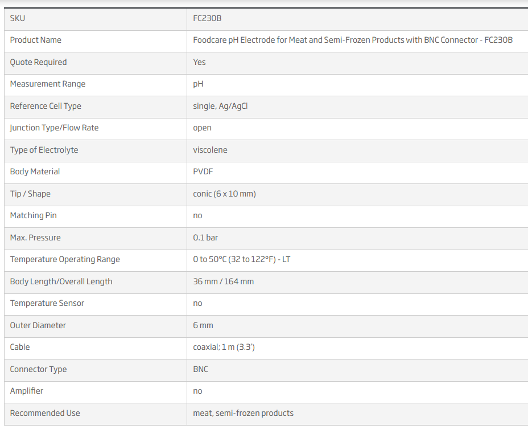Click the 0.1 bar max pressure value
528x429 pixels.
[x=205, y=238]
